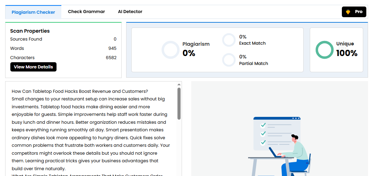Click the green Unique 100% ring
This screenshot has width=377, height=176.
click(x=324, y=50)
